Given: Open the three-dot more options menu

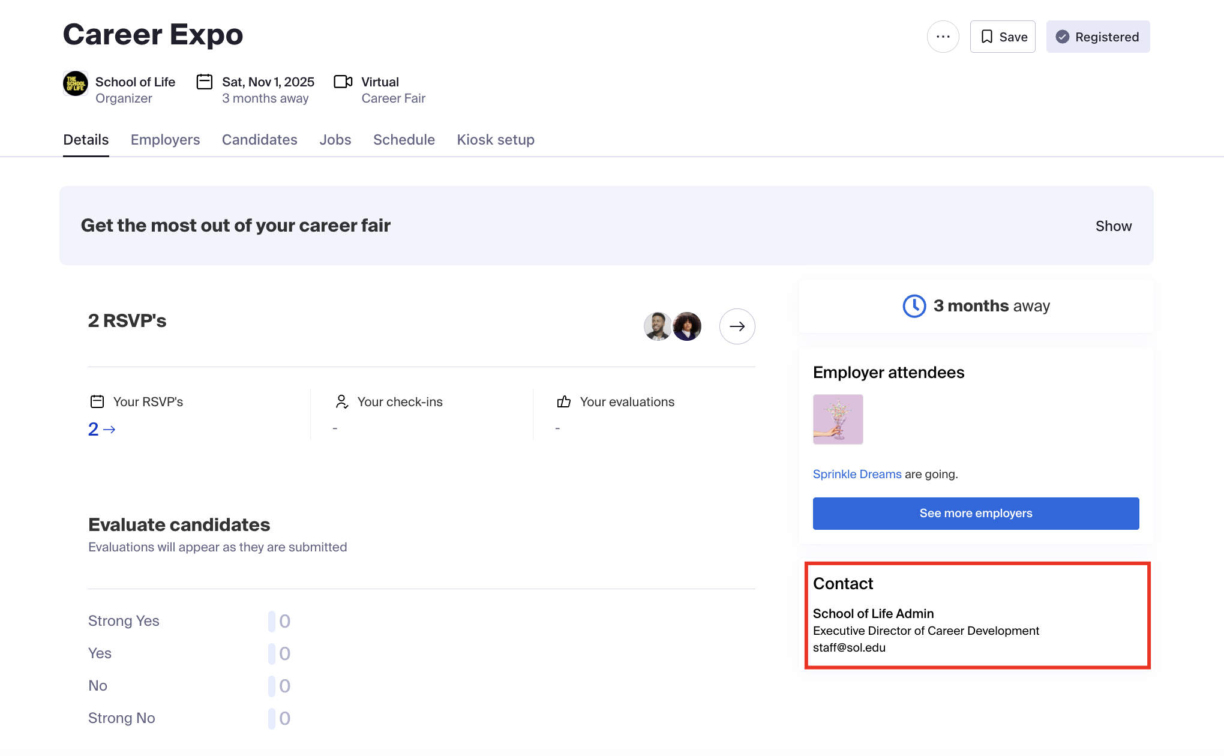Looking at the screenshot, I should tap(943, 37).
